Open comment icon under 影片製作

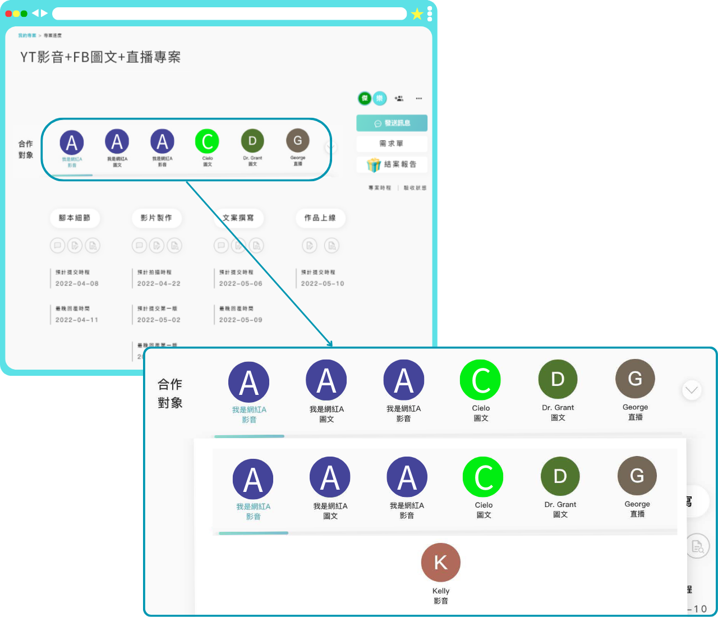click(139, 246)
